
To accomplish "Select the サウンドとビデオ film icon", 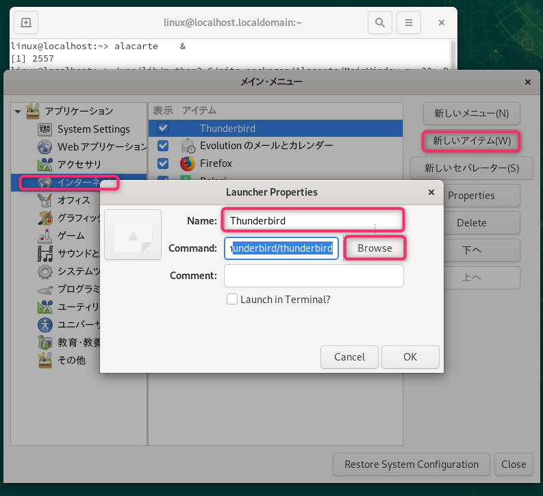I will point(45,254).
